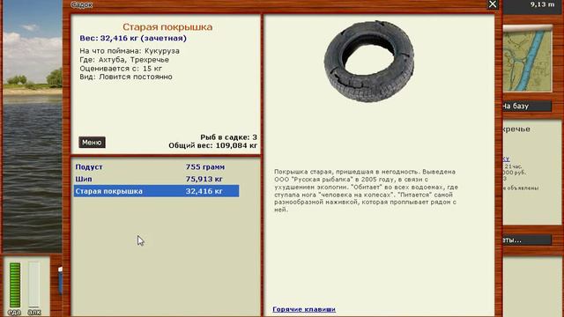564x317 pixels.
Task: Close the Садок window with the X button
Action: click(493, 4)
